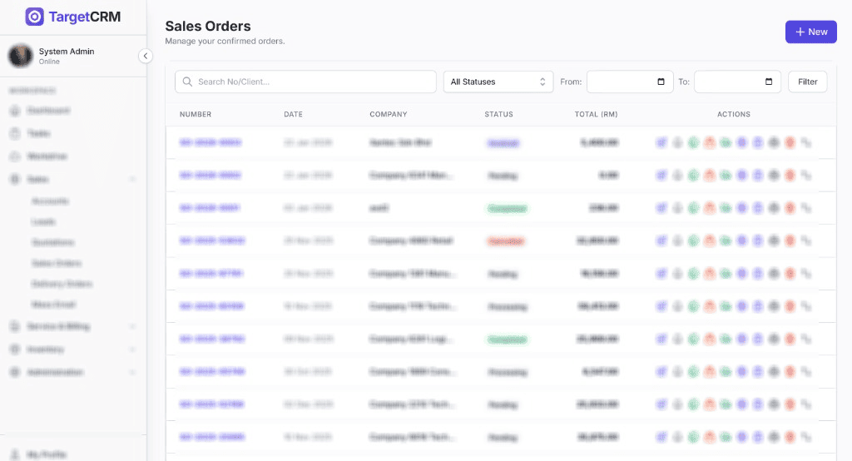The image size is (852, 461).
Task: Go to Quotations in the Sales submenu
Action: click(x=53, y=243)
